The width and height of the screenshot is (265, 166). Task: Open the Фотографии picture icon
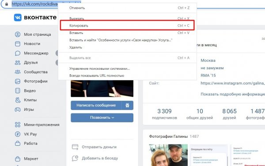click(18, 81)
